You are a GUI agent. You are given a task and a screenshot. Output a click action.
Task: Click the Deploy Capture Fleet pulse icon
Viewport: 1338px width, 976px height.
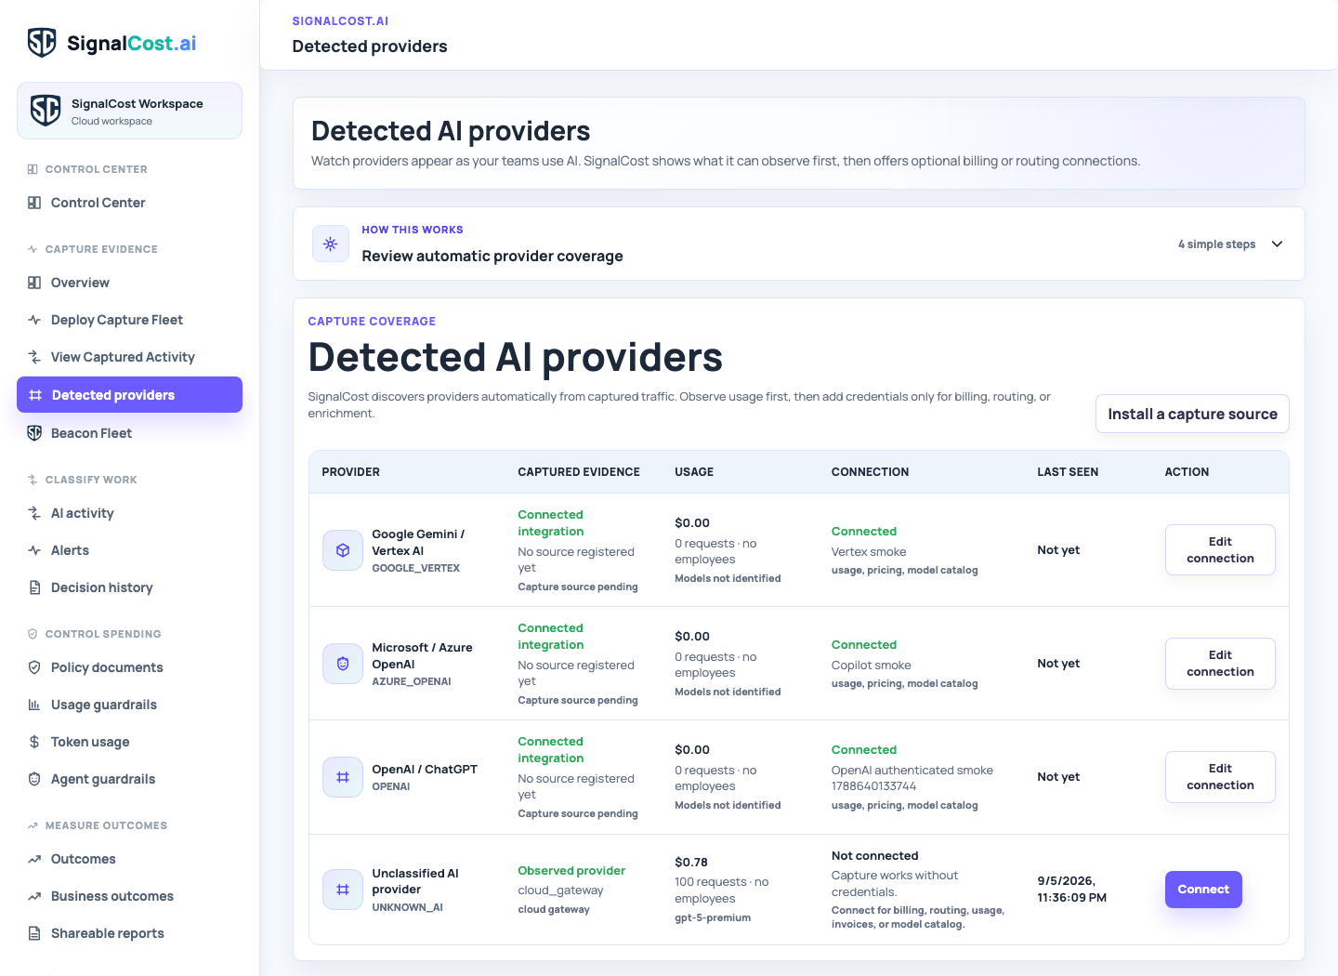tap(34, 320)
